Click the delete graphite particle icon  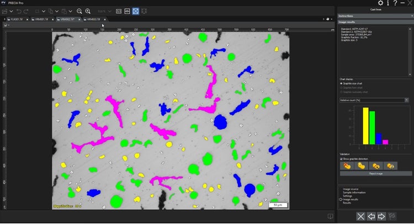pyautogui.click(x=348, y=165)
